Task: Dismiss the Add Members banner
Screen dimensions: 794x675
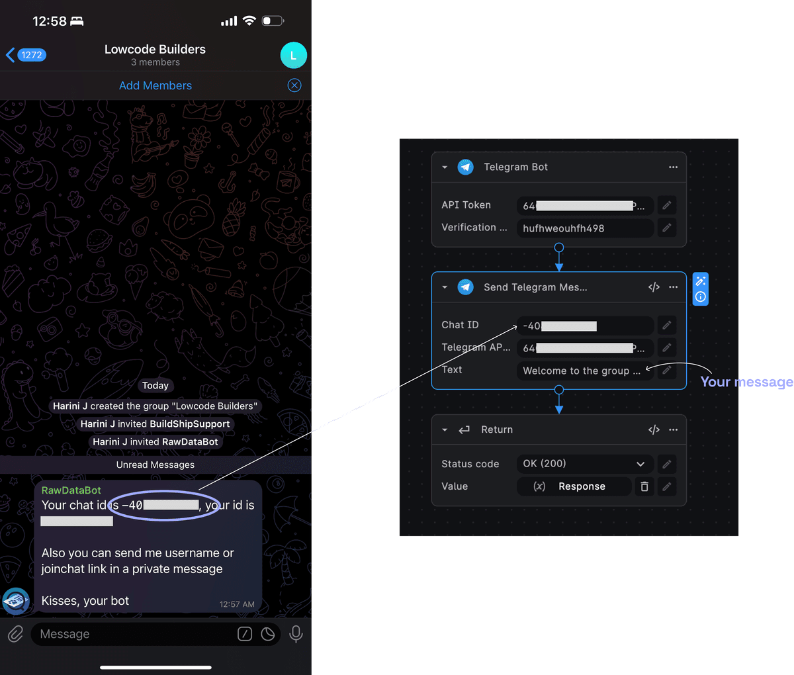Action: click(x=294, y=85)
